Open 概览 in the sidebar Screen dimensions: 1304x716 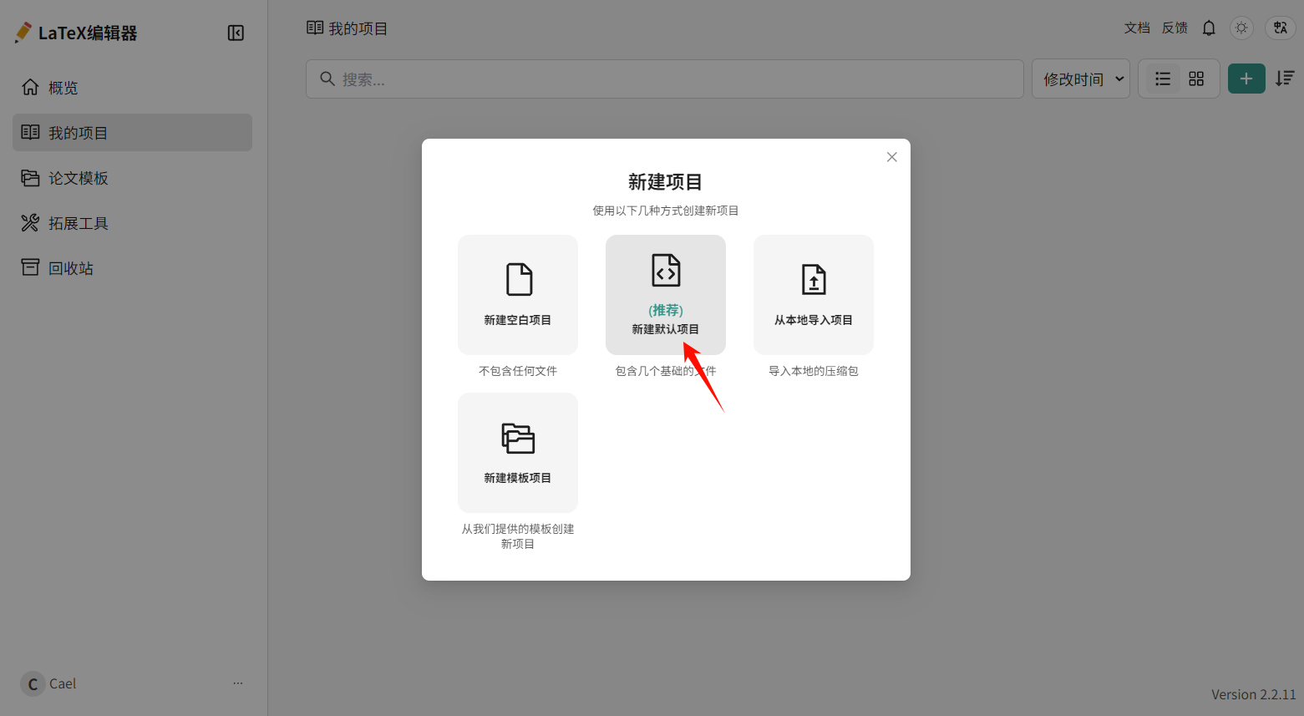(63, 88)
